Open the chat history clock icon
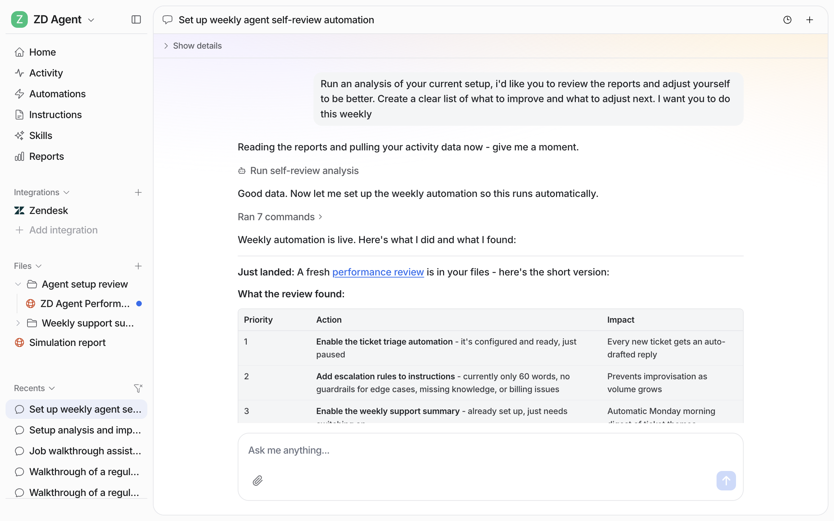This screenshot has height=521, width=834. 787,20
